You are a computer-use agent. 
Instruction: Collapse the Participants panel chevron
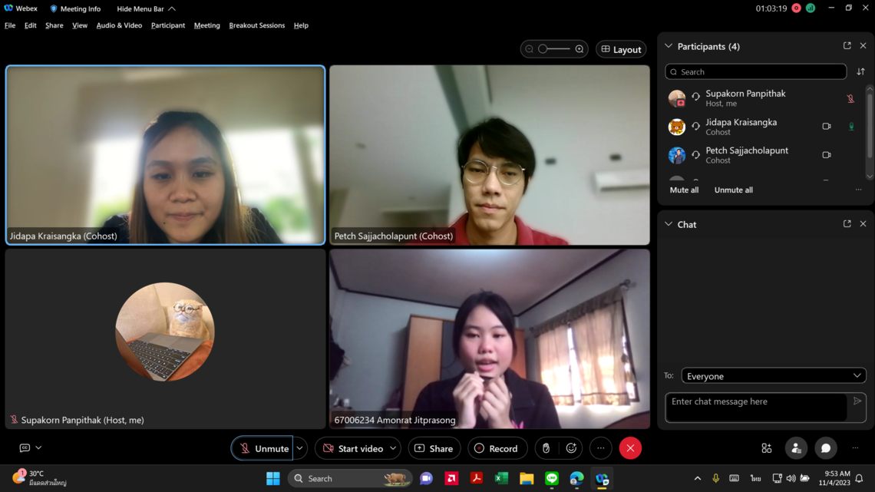(669, 46)
